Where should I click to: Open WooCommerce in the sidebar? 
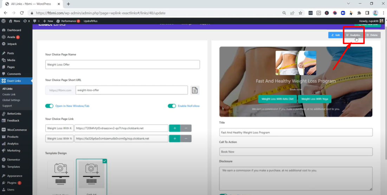[16, 130]
